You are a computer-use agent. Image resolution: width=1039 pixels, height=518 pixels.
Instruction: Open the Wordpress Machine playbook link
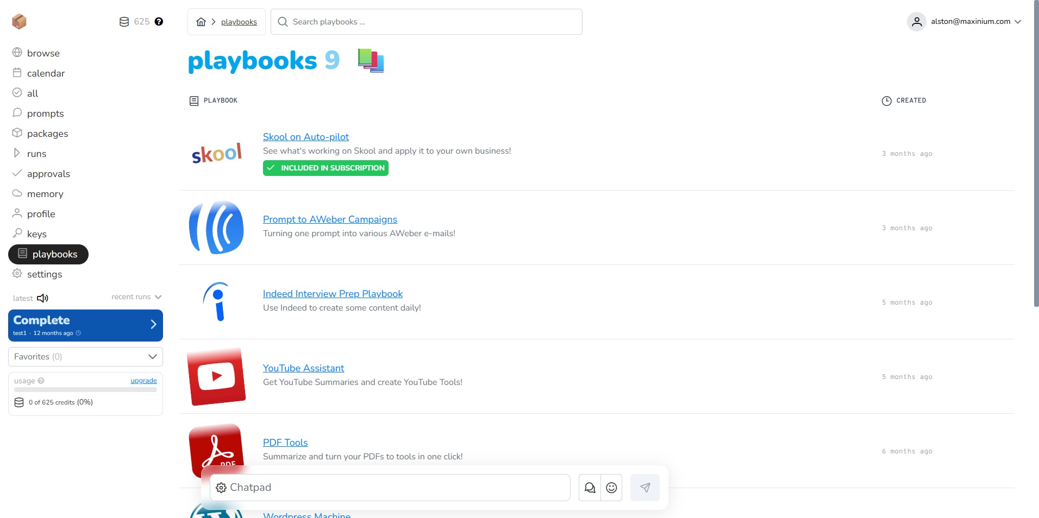click(x=306, y=515)
